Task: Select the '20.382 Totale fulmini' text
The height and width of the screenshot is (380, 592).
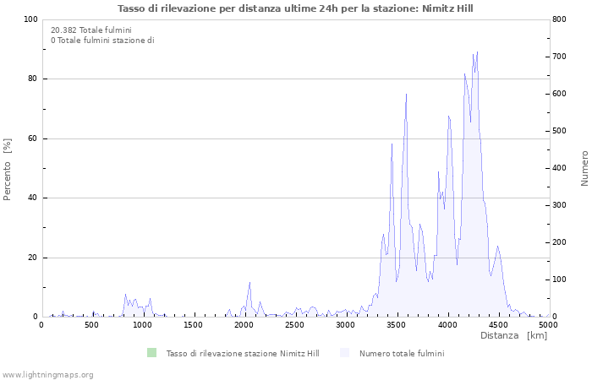Action: click(91, 30)
